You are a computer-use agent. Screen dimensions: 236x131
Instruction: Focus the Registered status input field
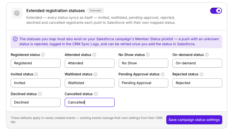[36, 63]
